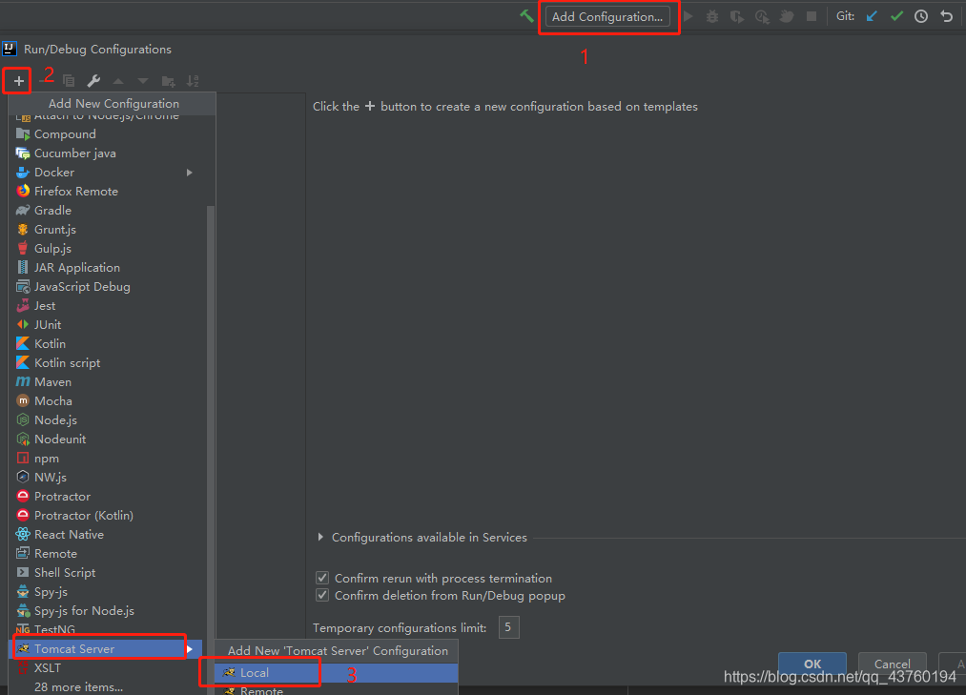
Task: Click the Git rollback undo icon
Action: coord(947,16)
